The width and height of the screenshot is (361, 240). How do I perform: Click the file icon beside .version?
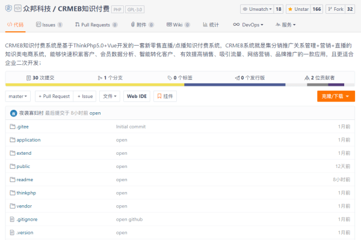coord(12,233)
